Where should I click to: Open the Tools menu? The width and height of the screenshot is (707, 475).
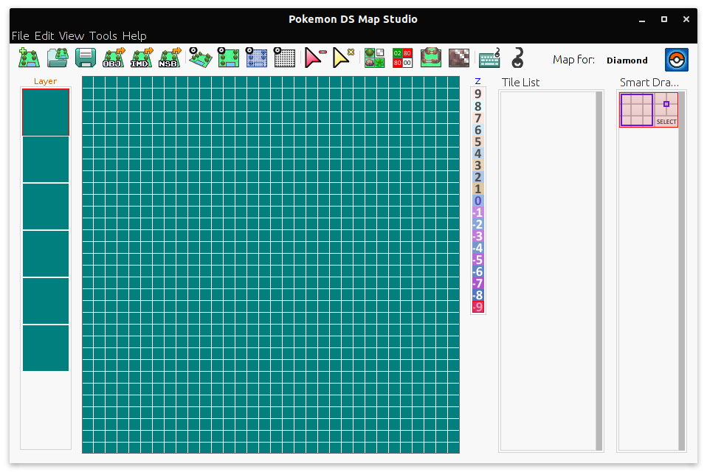[103, 35]
